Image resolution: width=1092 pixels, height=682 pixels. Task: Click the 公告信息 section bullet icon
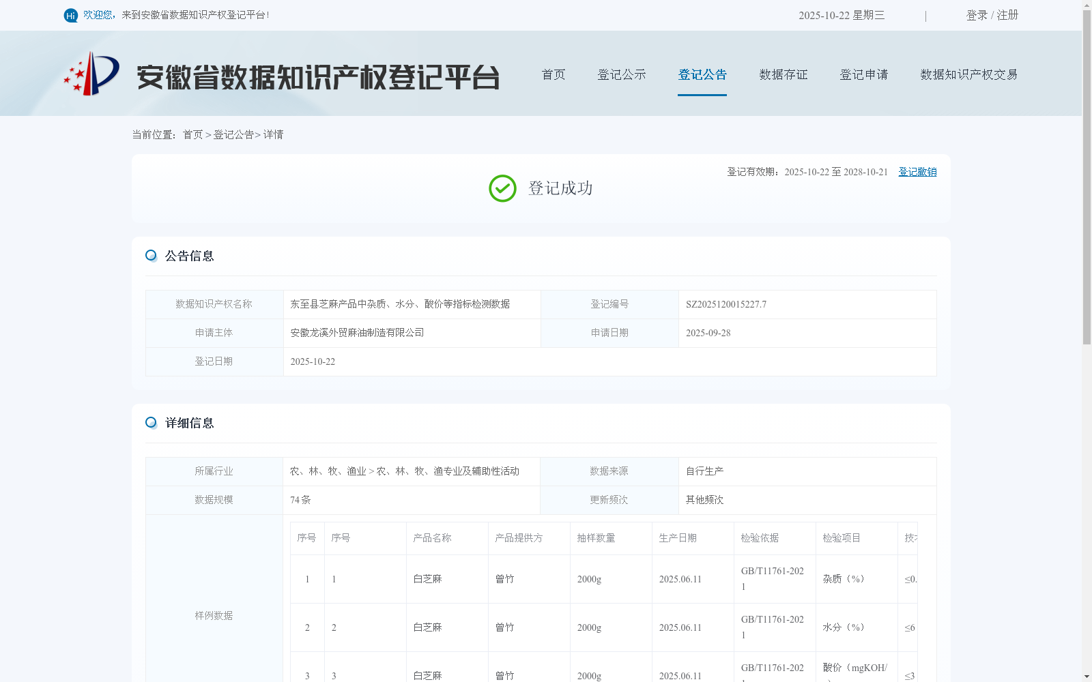(152, 256)
